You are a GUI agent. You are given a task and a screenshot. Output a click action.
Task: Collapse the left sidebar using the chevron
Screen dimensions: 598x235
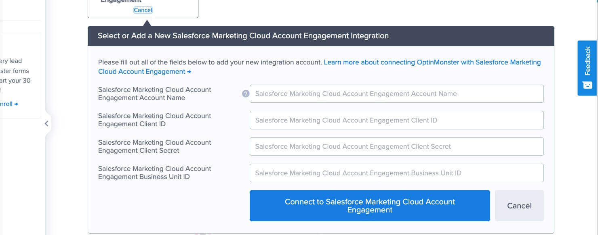pyautogui.click(x=46, y=123)
